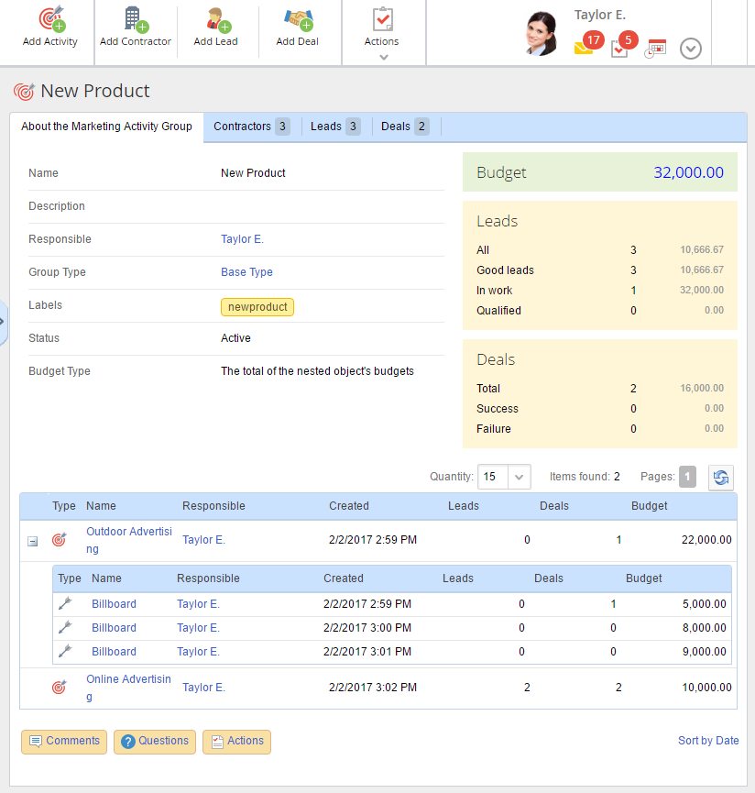755x793 pixels.
Task: Switch to the Deals tab
Action: [x=405, y=127]
